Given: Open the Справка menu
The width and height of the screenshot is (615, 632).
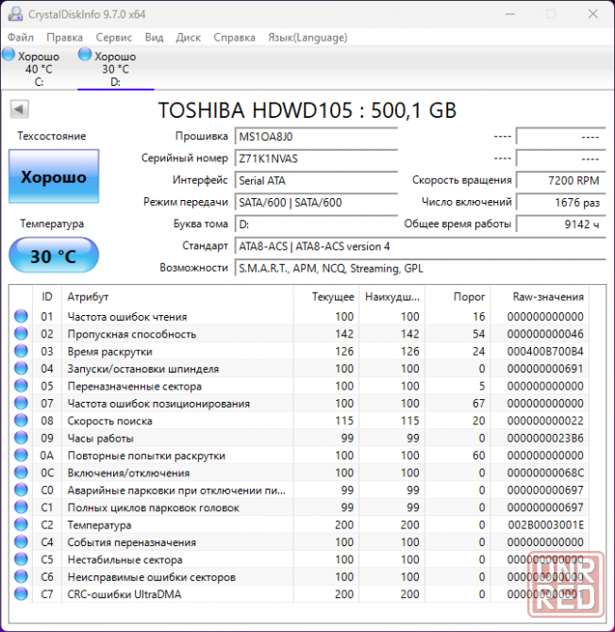Looking at the screenshot, I should (234, 38).
